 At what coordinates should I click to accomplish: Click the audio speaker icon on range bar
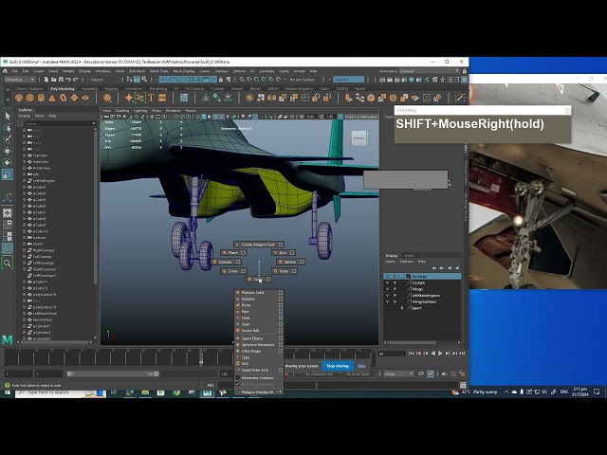444,373
